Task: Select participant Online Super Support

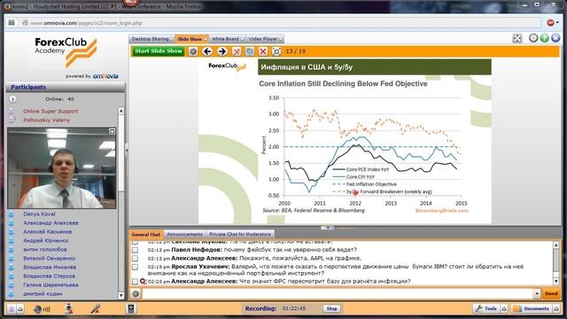Action: pyautogui.click(x=50, y=111)
